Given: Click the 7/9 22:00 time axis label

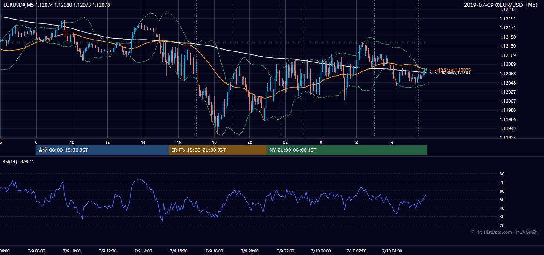Looking at the screenshot, I should point(285,251).
